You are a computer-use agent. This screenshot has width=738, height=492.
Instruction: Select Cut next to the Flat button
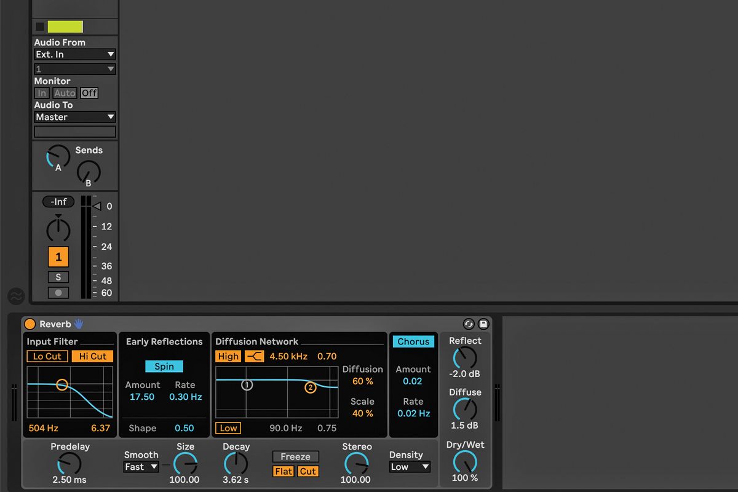pos(307,471)
